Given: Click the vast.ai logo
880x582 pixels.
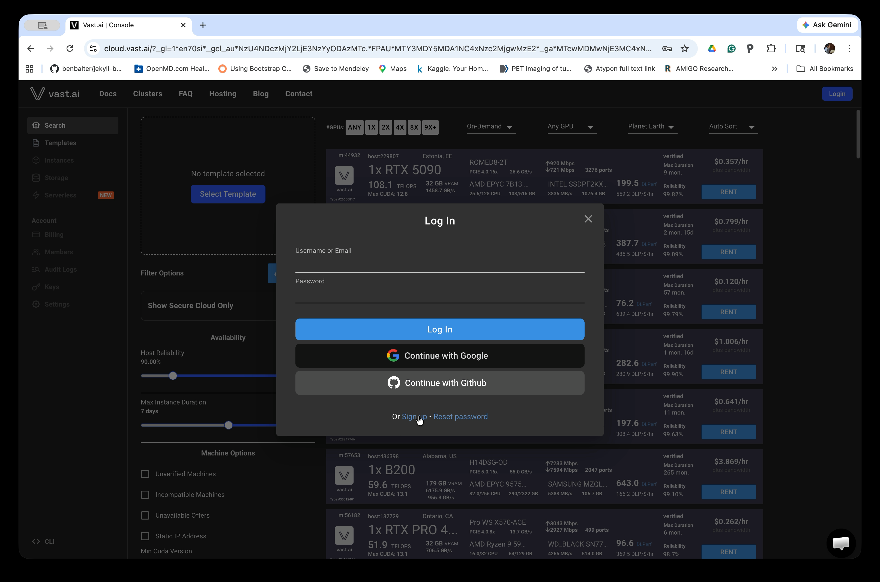Looking at the screenshot, I should tap(55, 94).
